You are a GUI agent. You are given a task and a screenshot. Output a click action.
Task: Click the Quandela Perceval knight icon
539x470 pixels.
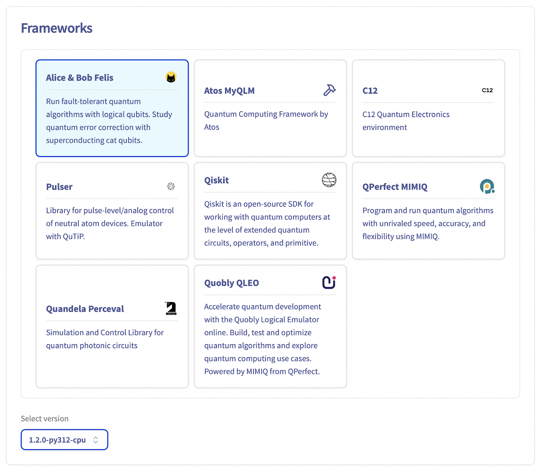point(171,308)
